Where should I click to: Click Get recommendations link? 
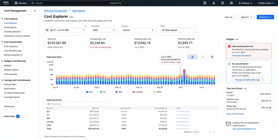pos(244,129)
